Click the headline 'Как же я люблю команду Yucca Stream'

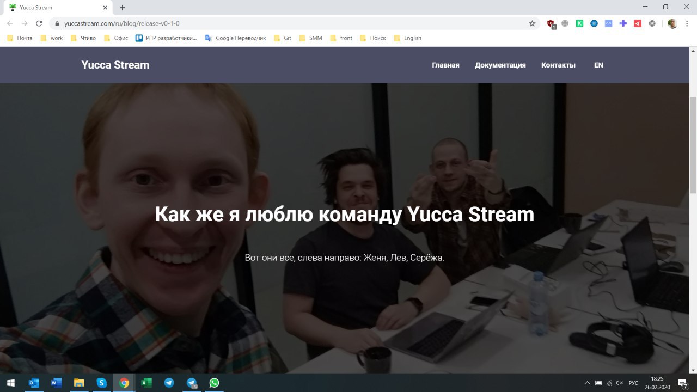[344, 215]
